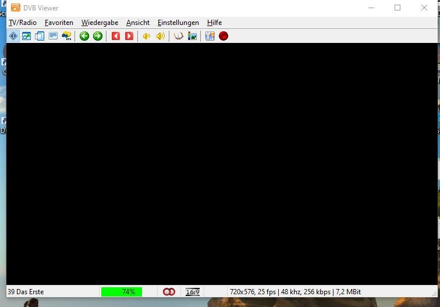
Task: Toggle fullscreen with the window-arrow icon
Action: tap(26, 36)
